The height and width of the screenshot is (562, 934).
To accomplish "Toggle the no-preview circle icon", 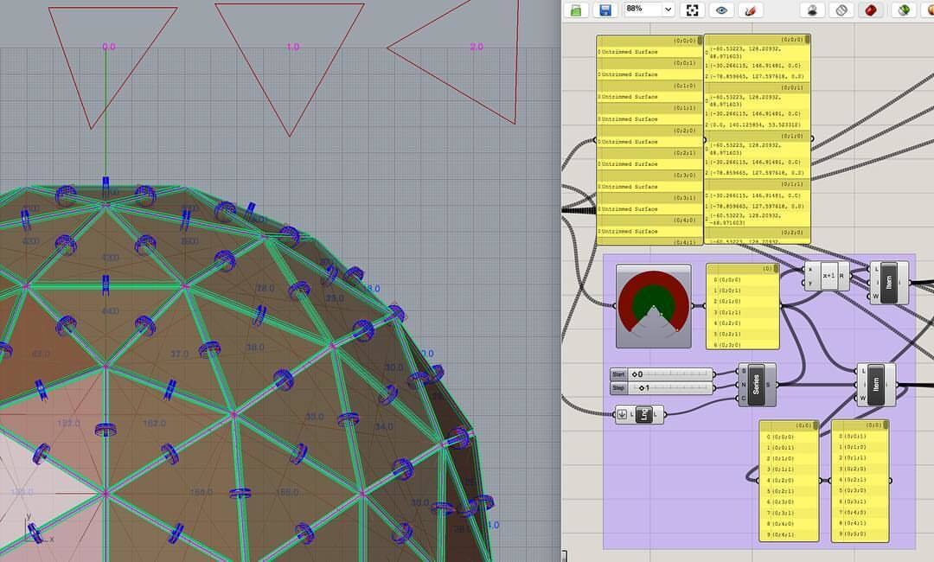I will pyautogui.click(x=841, y=10).
